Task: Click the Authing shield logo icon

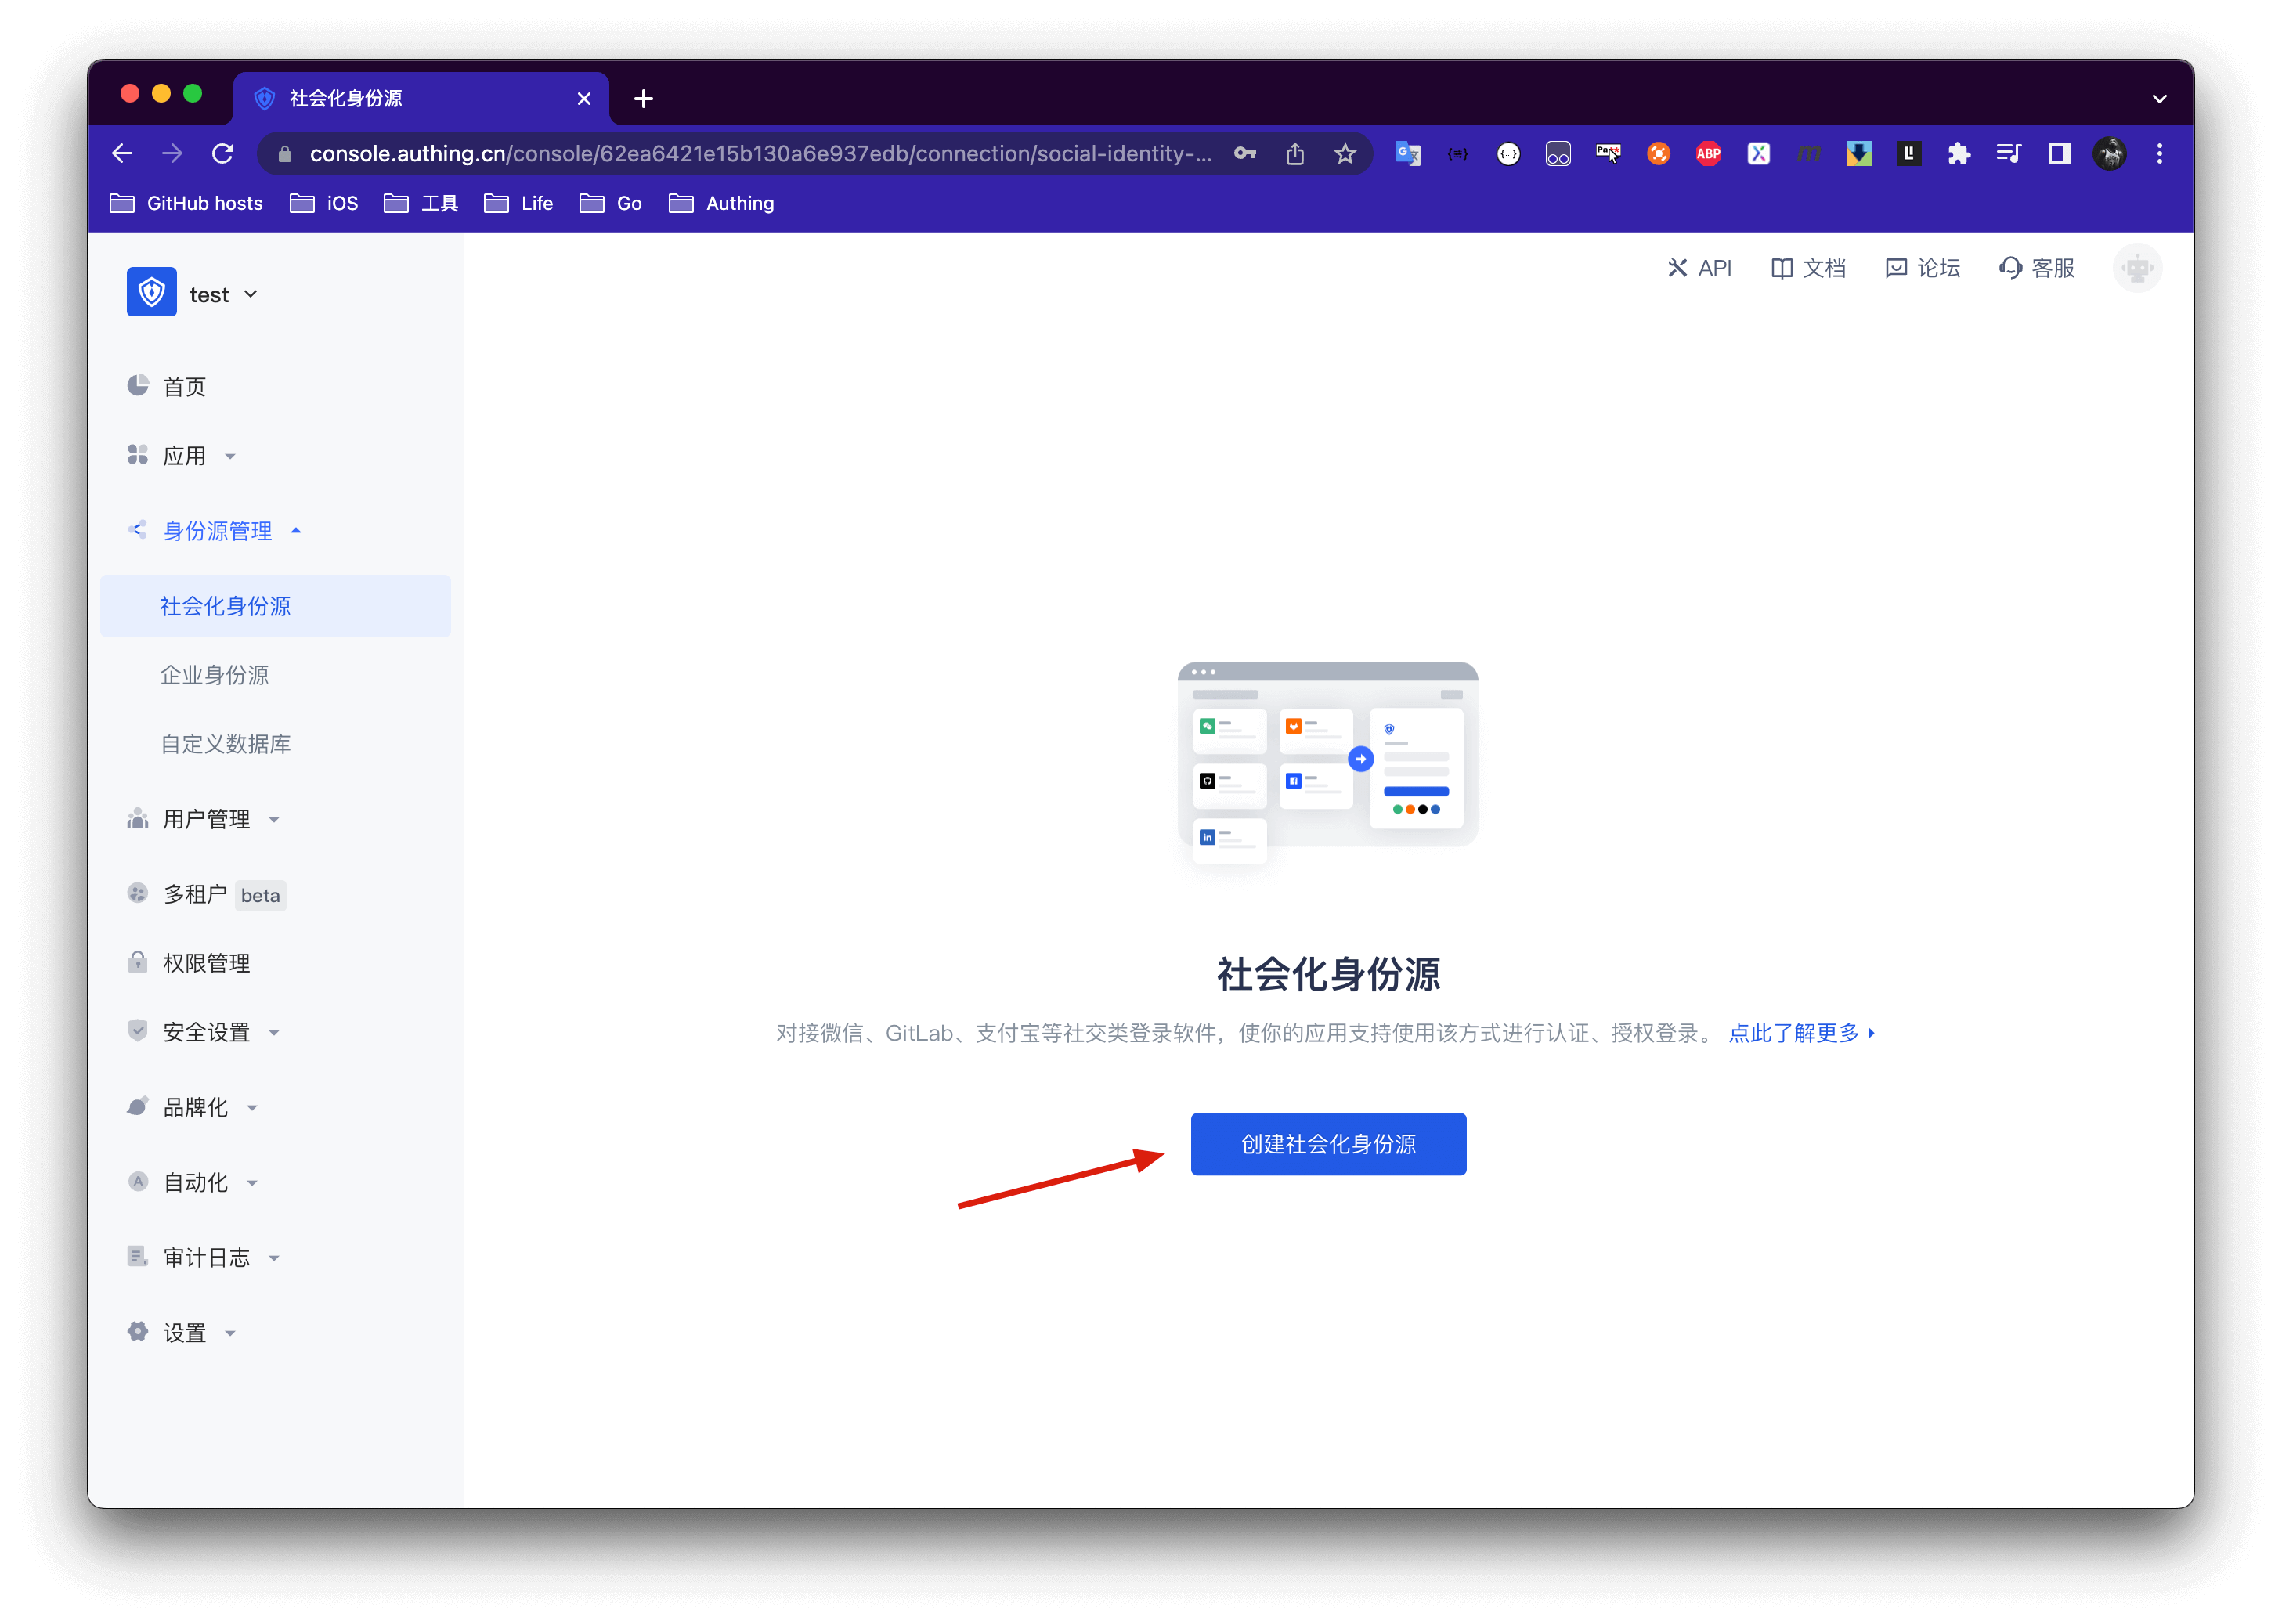Action: (x=151, y=292)
